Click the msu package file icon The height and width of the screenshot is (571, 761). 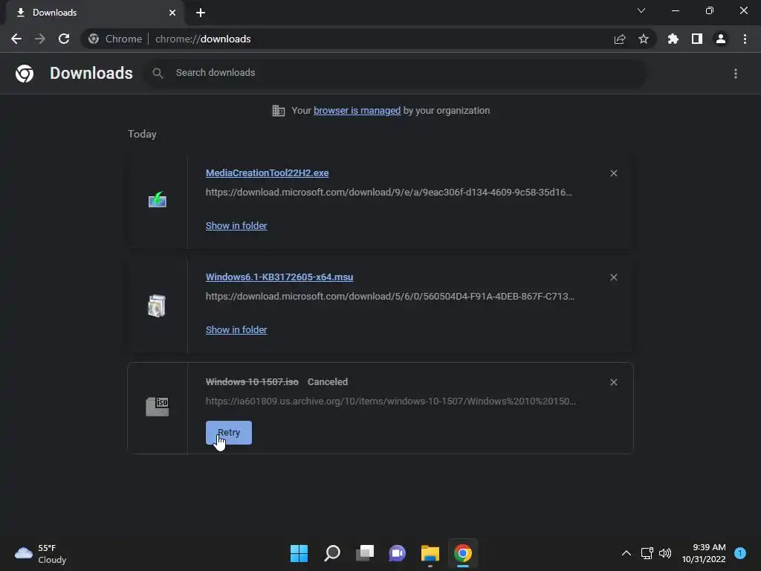[157, 306]
